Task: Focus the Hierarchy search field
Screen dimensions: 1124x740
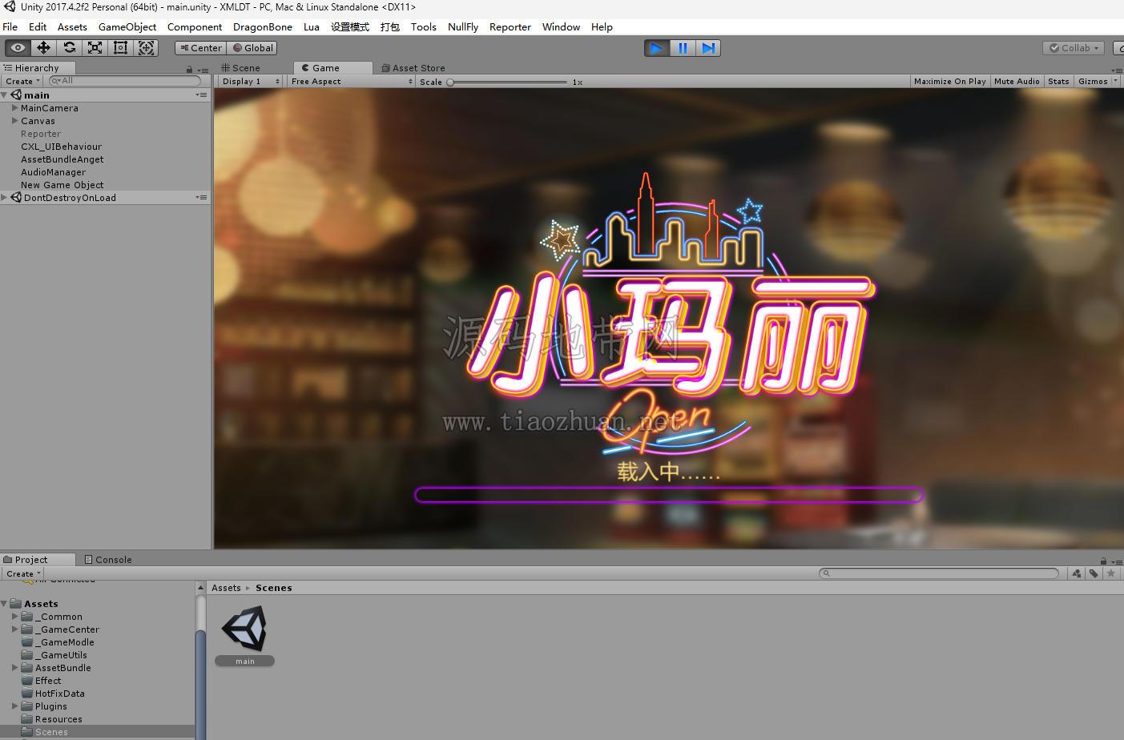Action: (124, 81)
